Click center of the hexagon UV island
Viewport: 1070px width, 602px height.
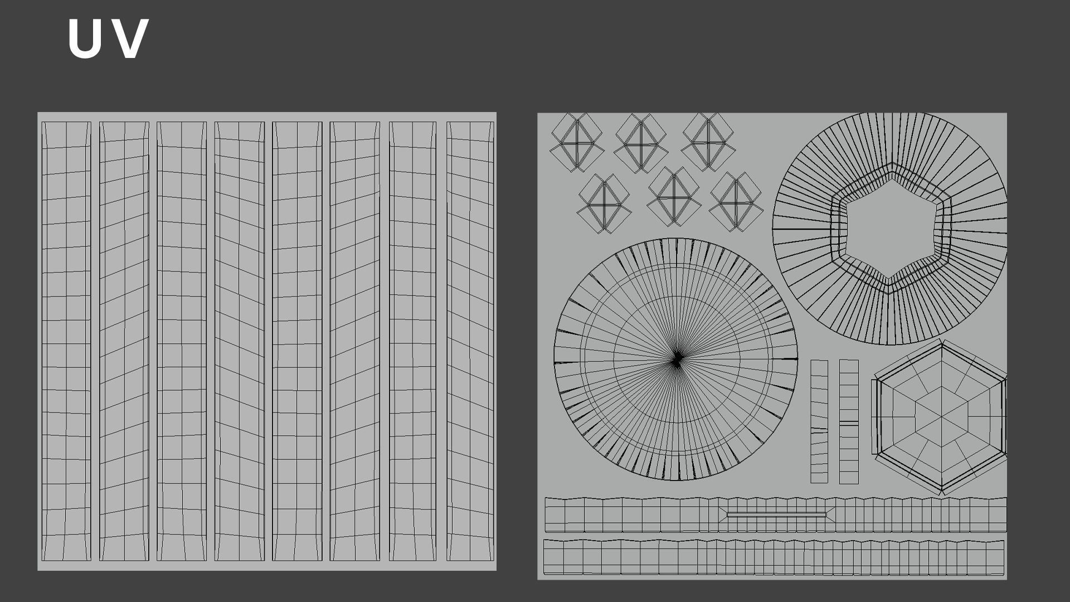(941, 416)
